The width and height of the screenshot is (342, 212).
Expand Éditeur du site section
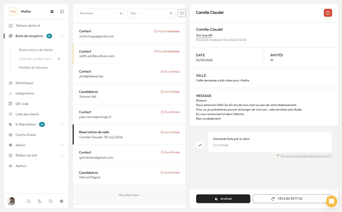(x=63, y=155)
